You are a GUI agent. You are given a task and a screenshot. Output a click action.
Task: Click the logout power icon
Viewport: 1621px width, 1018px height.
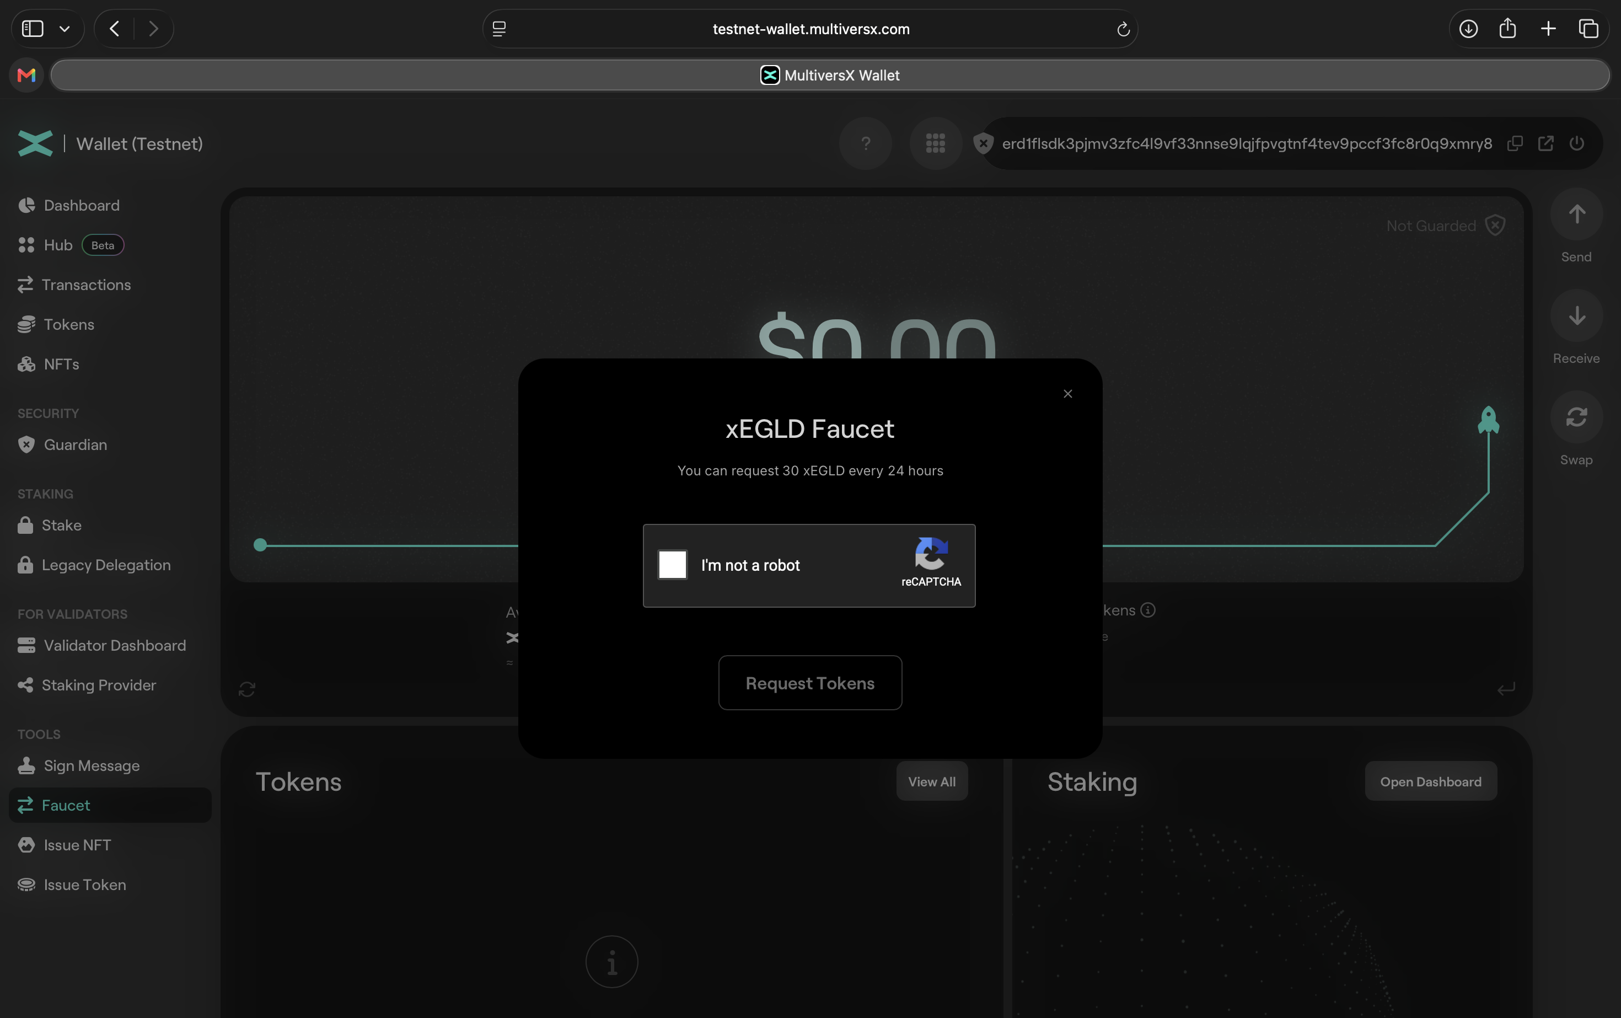click(x=1576, y=143)
